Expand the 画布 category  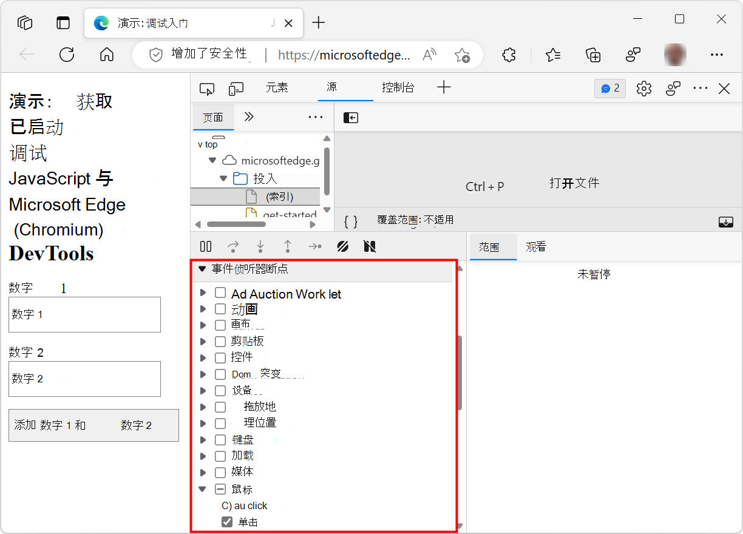203,325
